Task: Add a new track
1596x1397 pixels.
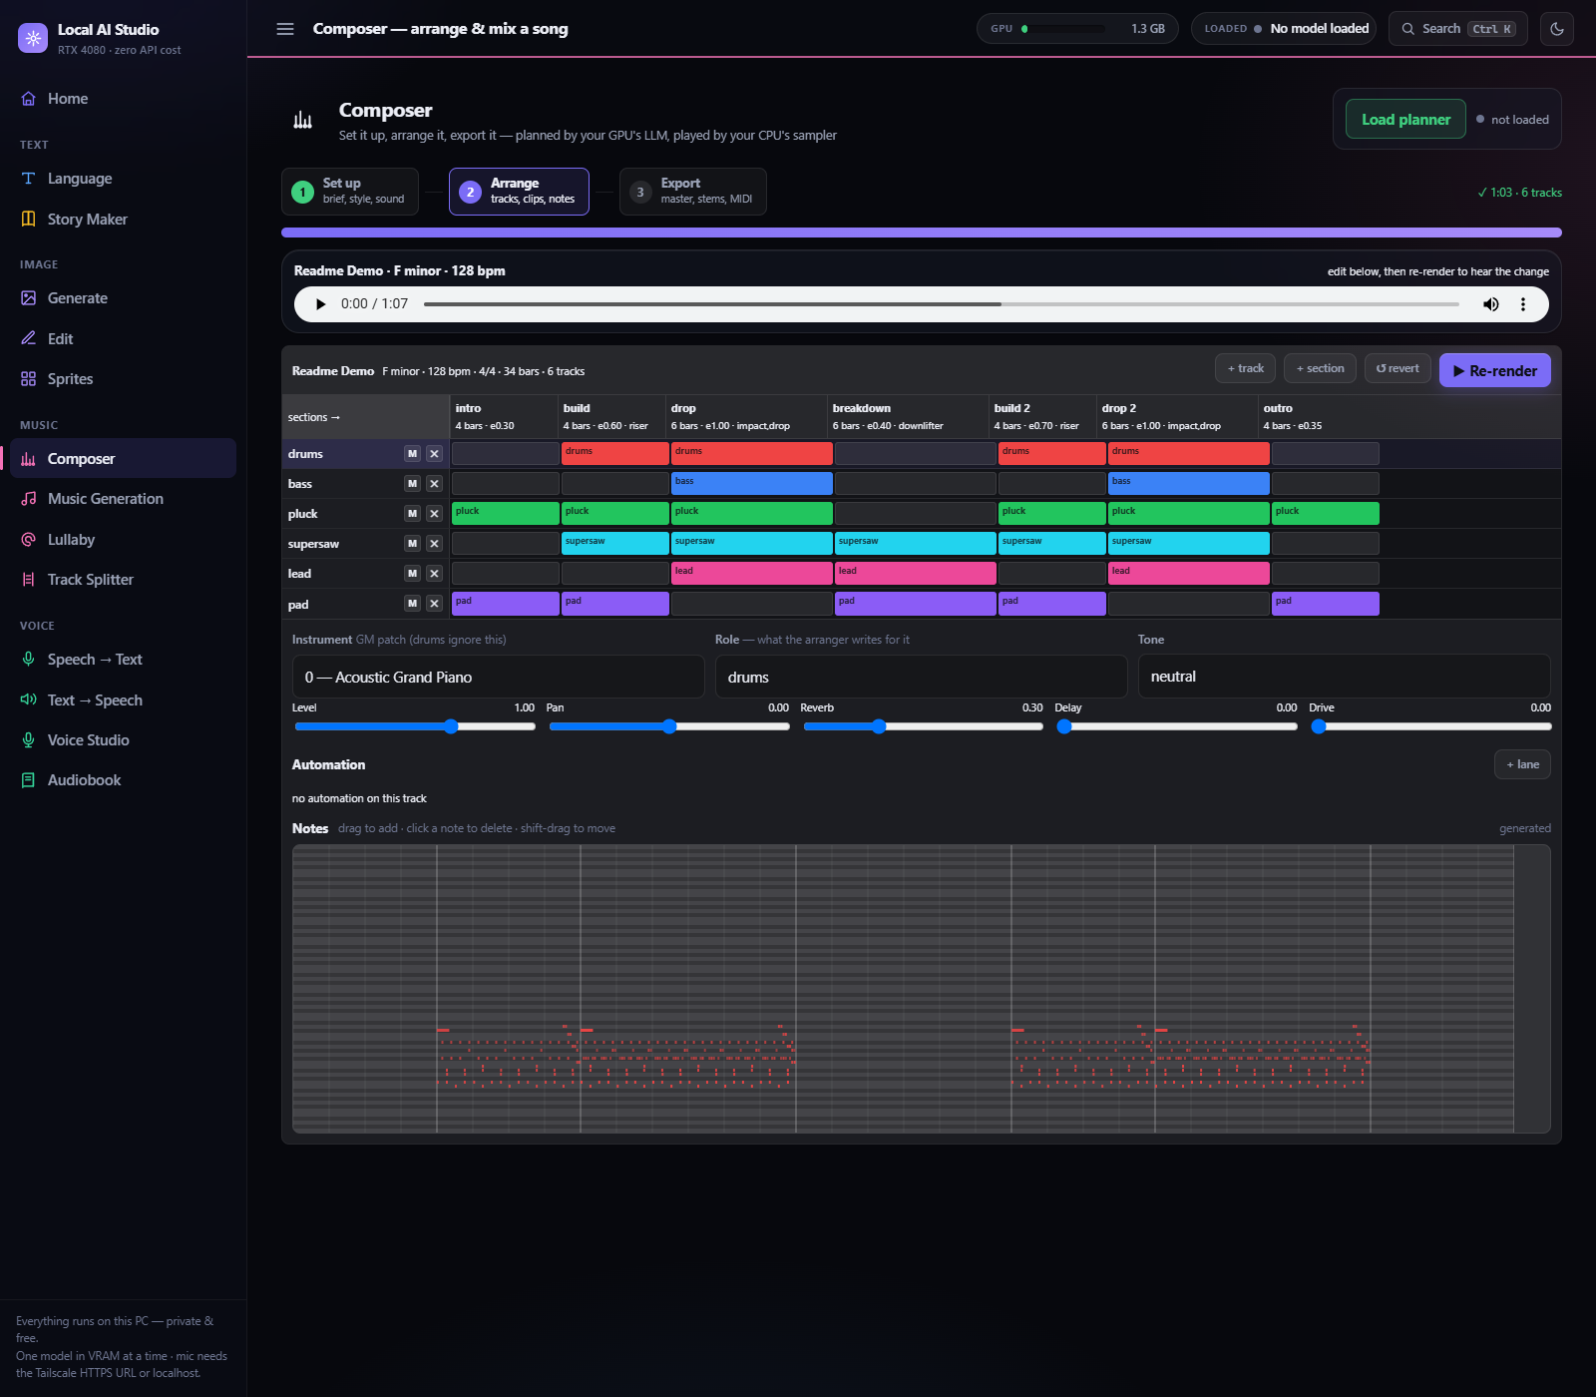Action: pos(1245,368)
